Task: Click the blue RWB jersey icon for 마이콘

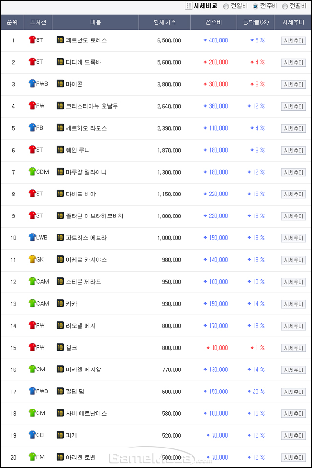Action: coord(32,83)
